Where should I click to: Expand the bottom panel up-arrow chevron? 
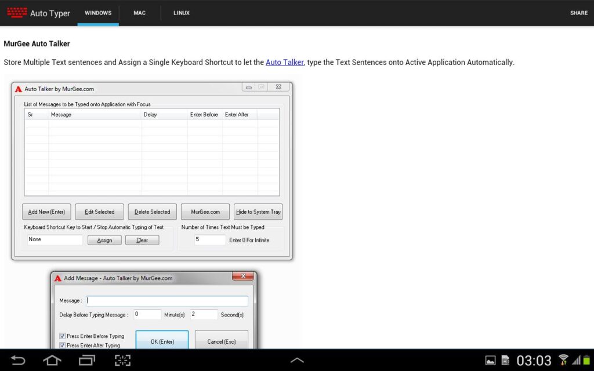click(x=297, y=360)
